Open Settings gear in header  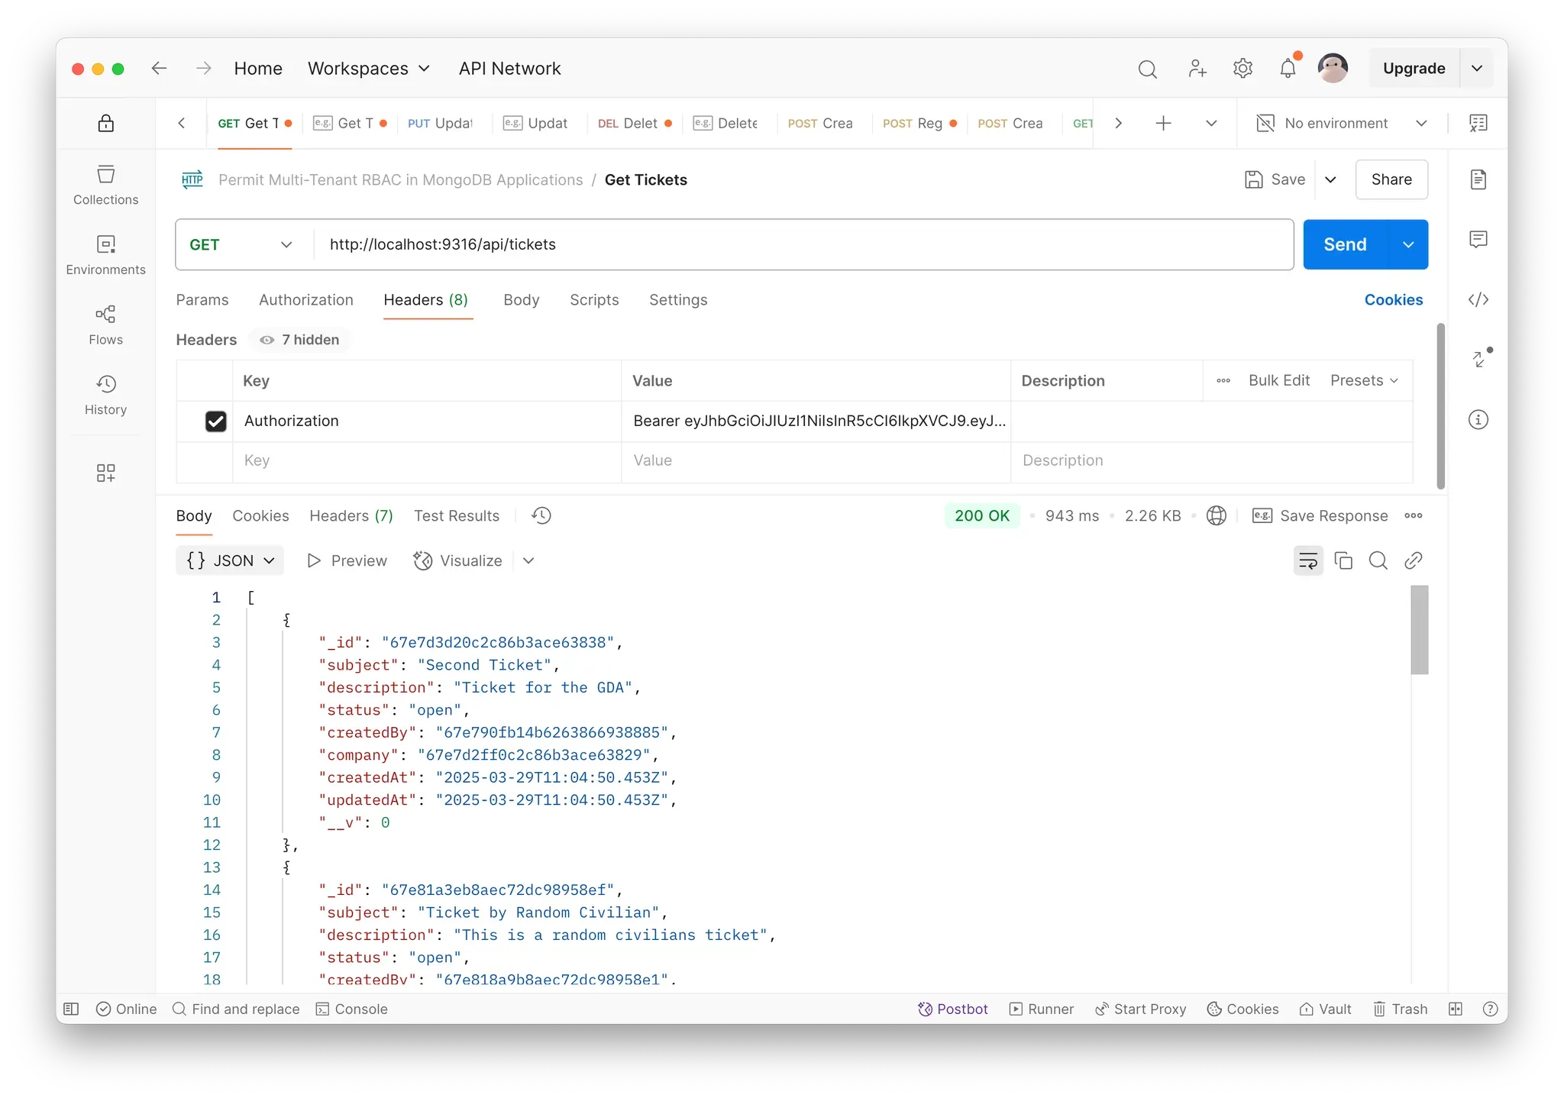pyautogui.click(x=1242, y=69)
